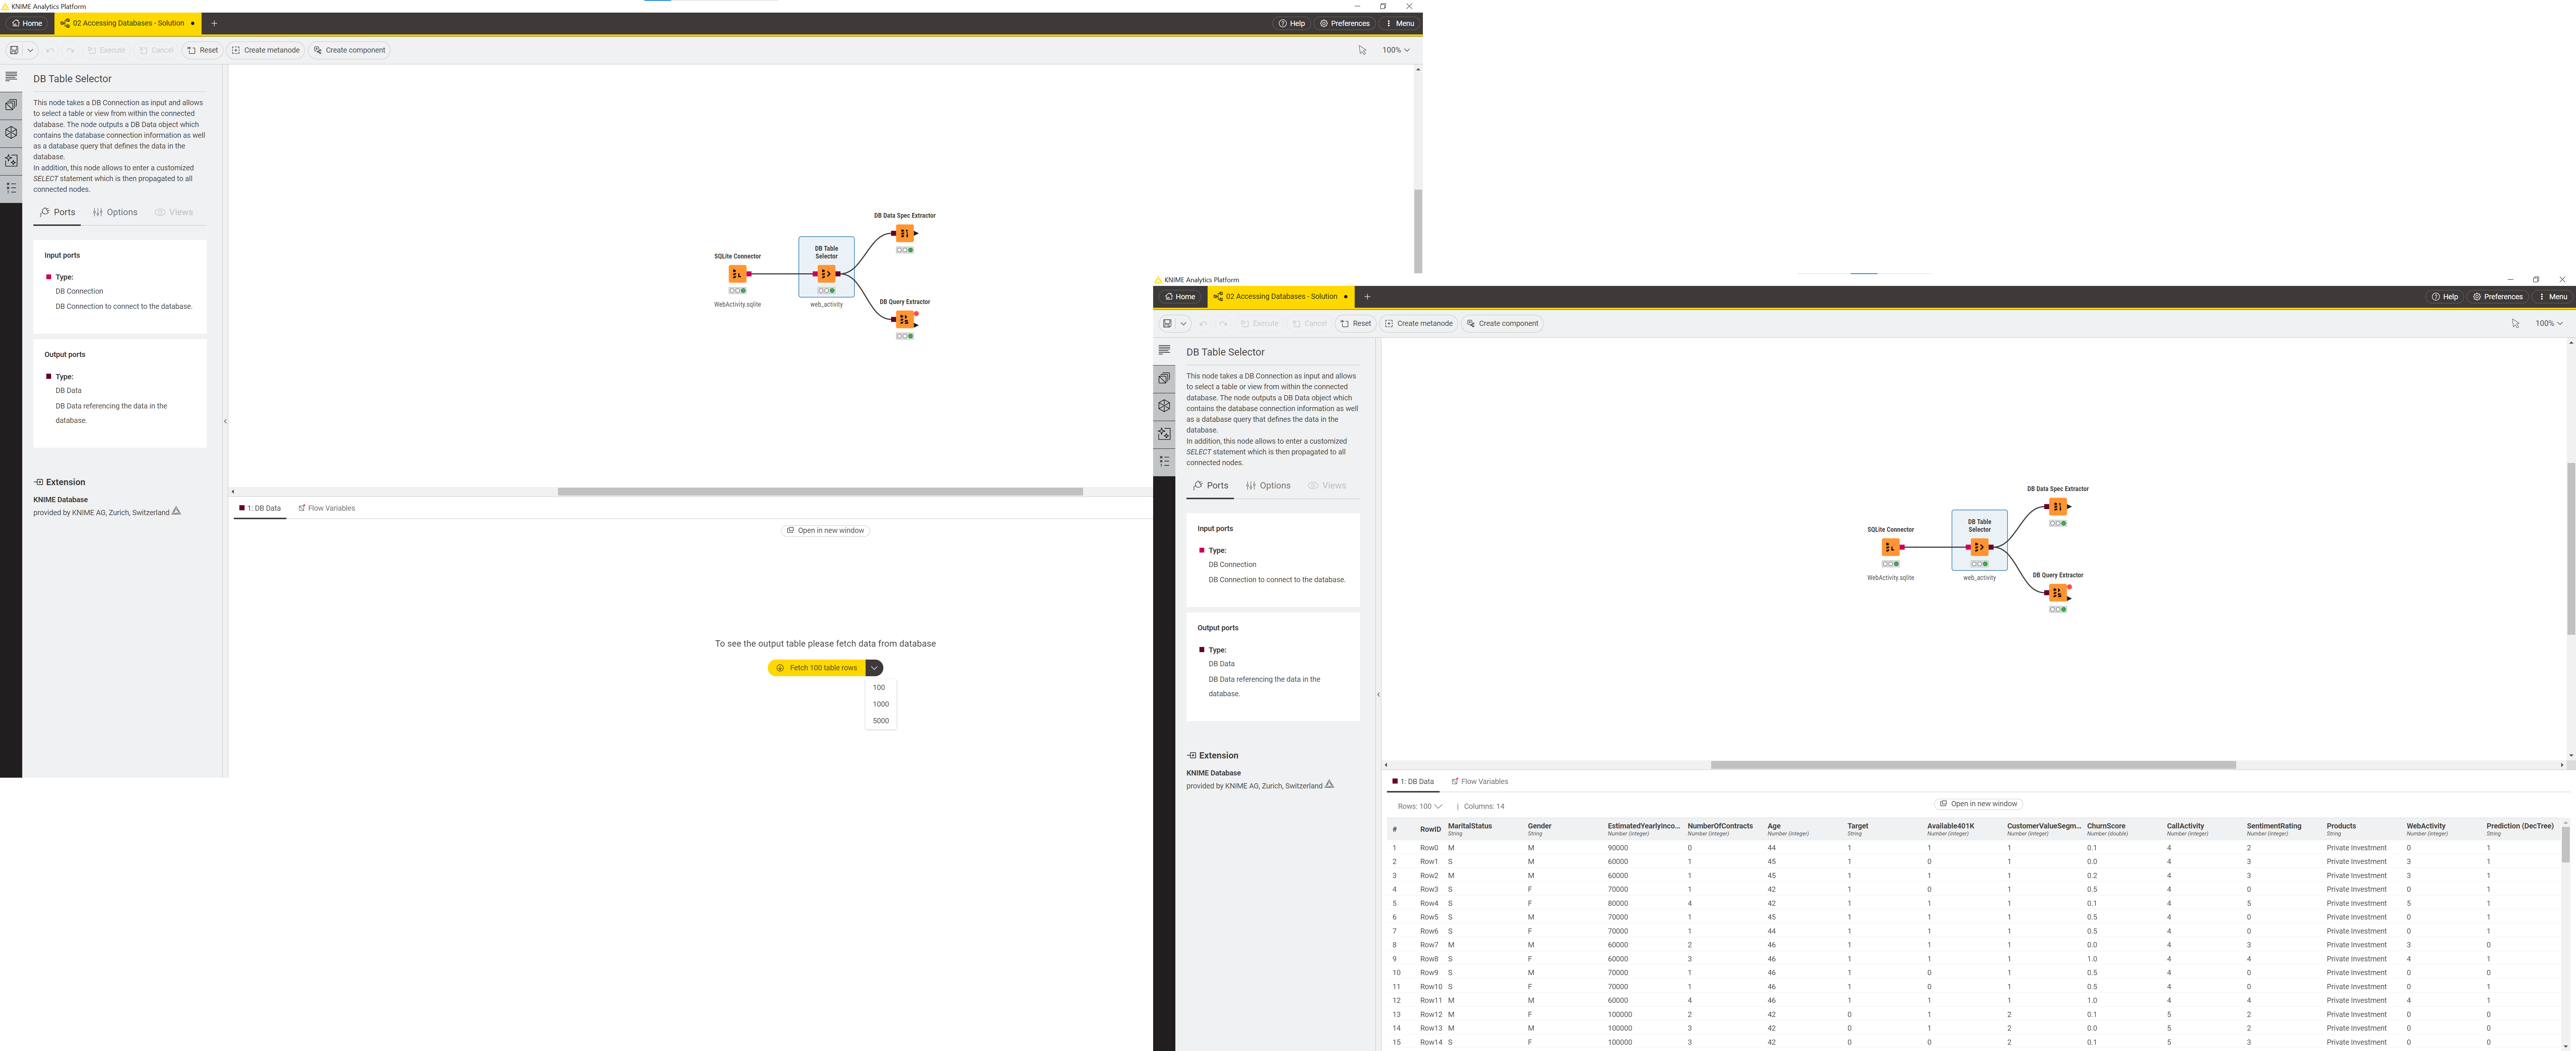The width and height of the screenshot is (2576, 1051).
Task: Open the K-AI sparkle icon in the right window sidebar
Action: tap(1164, 434)
